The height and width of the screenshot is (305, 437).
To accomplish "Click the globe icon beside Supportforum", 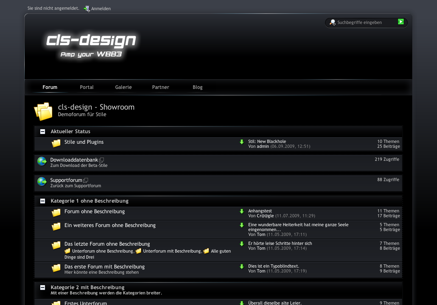I will pos(42,182).
